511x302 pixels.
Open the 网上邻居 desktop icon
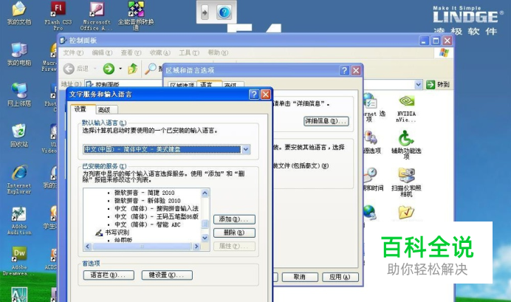point(19,95)
